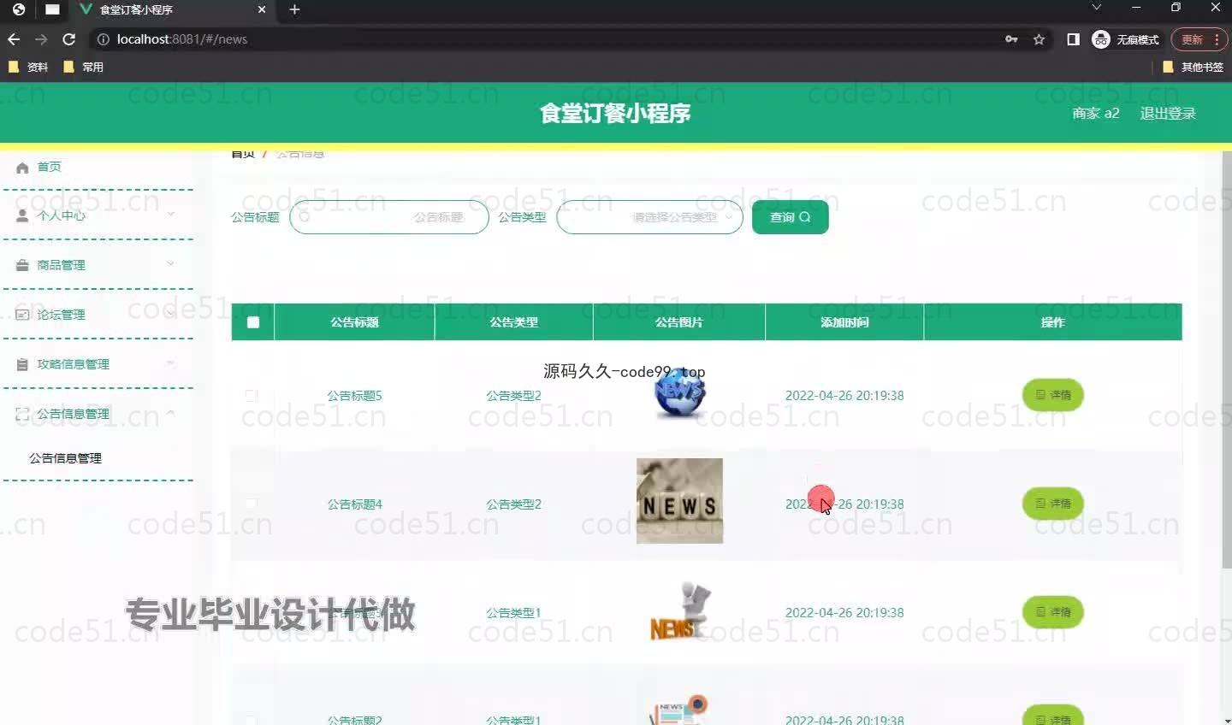
Task: Open the tab search chevron in the title bar
Action: [x=1096, y=8]
